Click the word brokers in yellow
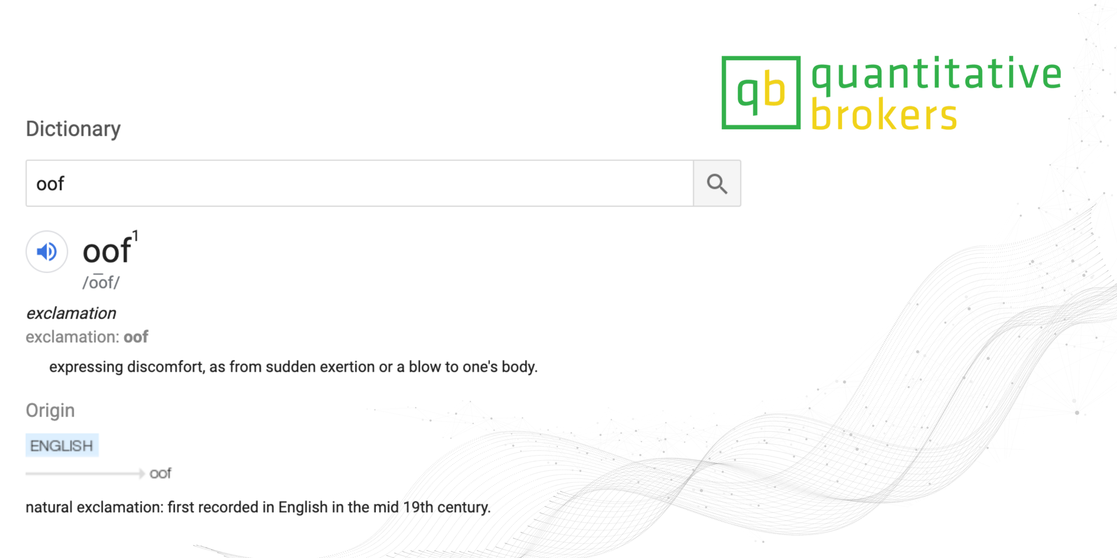 coord(884,114)
